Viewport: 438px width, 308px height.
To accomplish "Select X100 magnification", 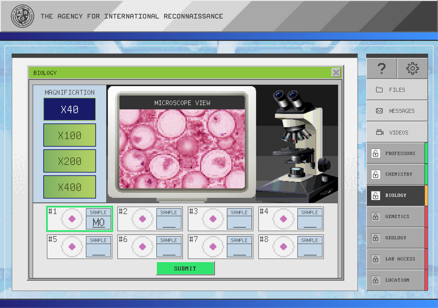I will coord(69,135).
